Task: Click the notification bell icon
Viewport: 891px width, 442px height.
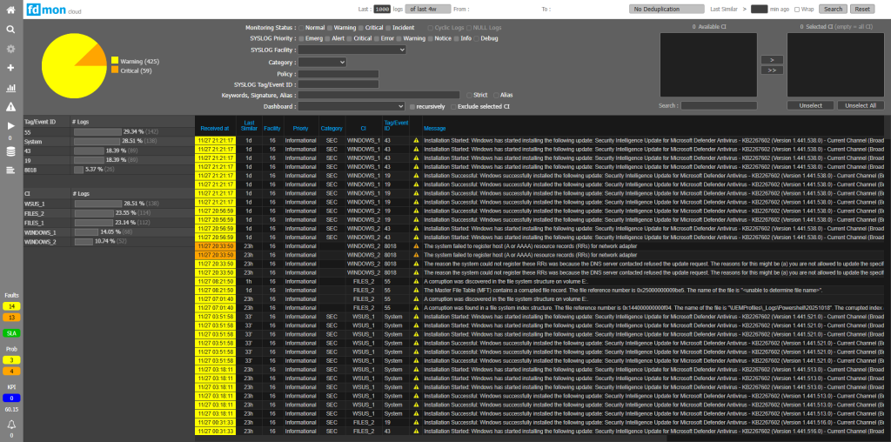Action: click(10, 424)
